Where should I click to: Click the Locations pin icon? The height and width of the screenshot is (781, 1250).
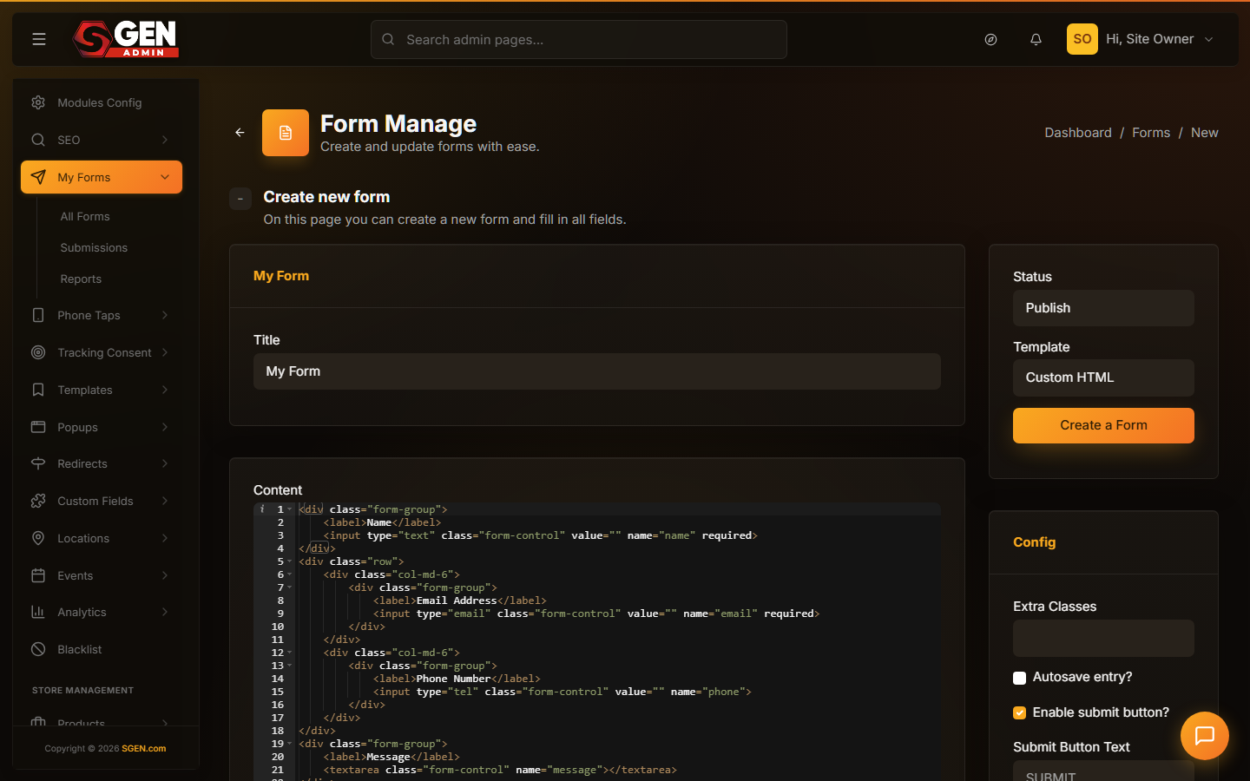pos(38,538)
